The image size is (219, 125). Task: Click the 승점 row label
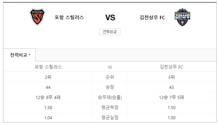(x=110, y=87)
